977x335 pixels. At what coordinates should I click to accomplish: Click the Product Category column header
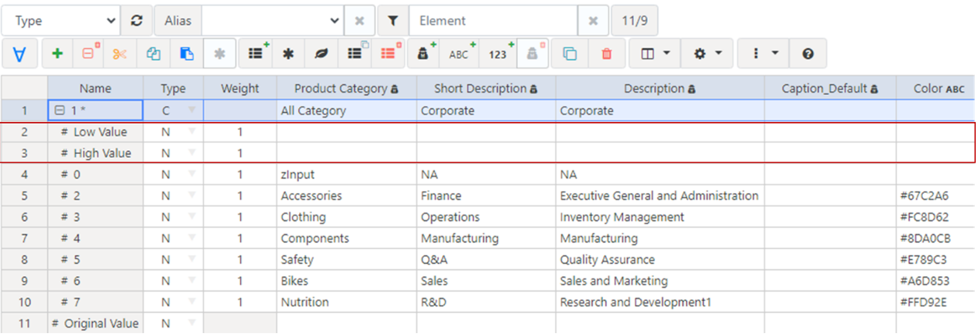(x=346, y=89)
